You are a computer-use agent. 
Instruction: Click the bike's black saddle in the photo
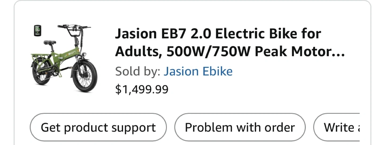[x=50, y=42]
